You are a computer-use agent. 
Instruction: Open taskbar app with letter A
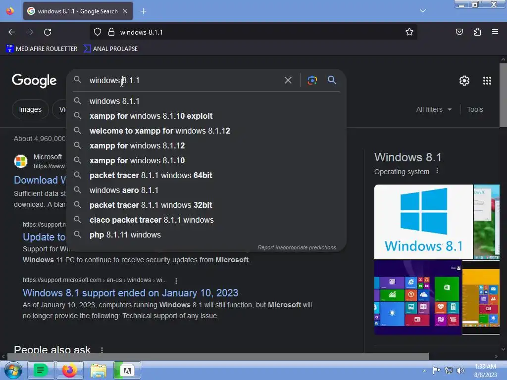tap(127, 370)
